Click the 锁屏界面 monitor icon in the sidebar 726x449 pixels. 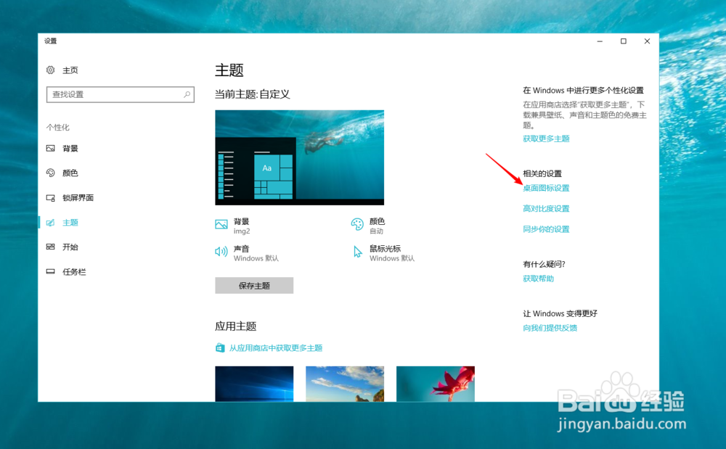tap(51, 198)
